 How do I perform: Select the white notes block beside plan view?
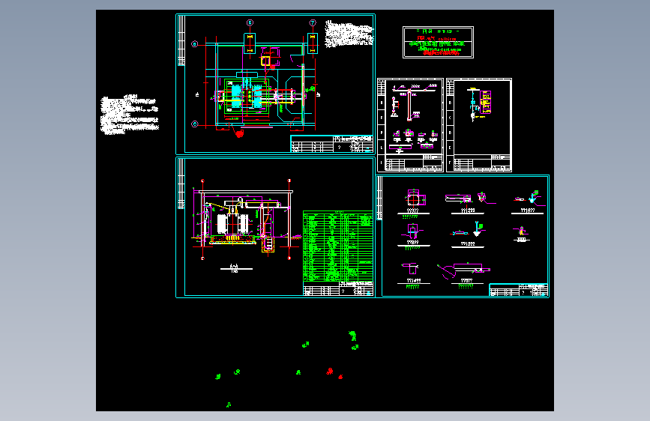click(349, 34)
